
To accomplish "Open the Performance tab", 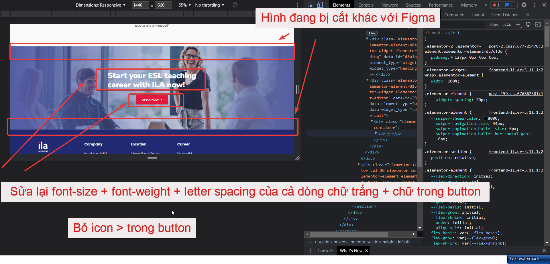I will click(441, 5).
